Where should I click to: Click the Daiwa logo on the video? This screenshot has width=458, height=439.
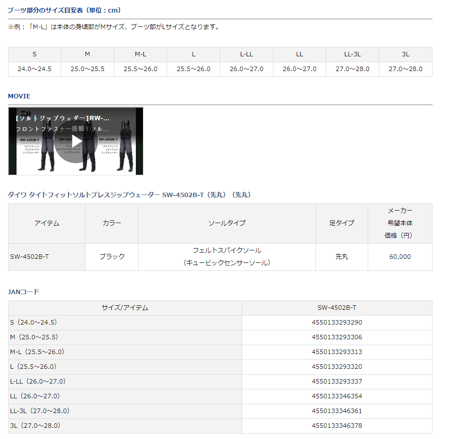pos(26,114)
